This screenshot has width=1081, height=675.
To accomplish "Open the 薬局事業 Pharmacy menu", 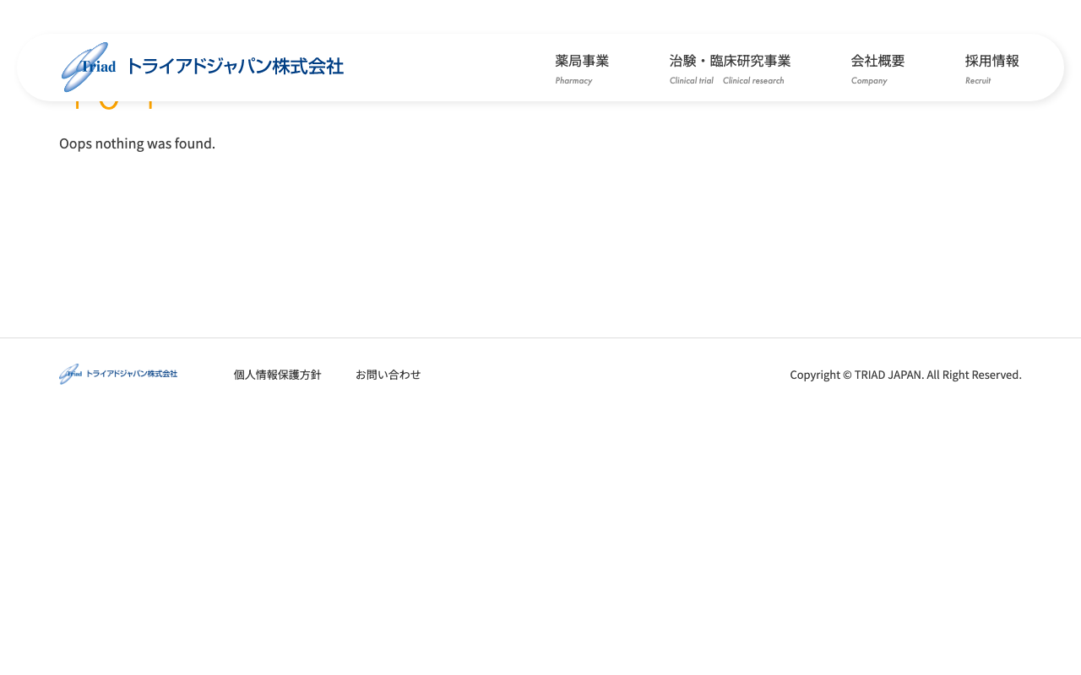I will click(x=582, y=68).
